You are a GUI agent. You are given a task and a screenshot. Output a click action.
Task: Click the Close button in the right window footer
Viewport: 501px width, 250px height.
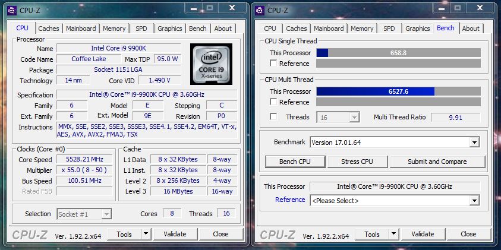[x=468, y=235]
